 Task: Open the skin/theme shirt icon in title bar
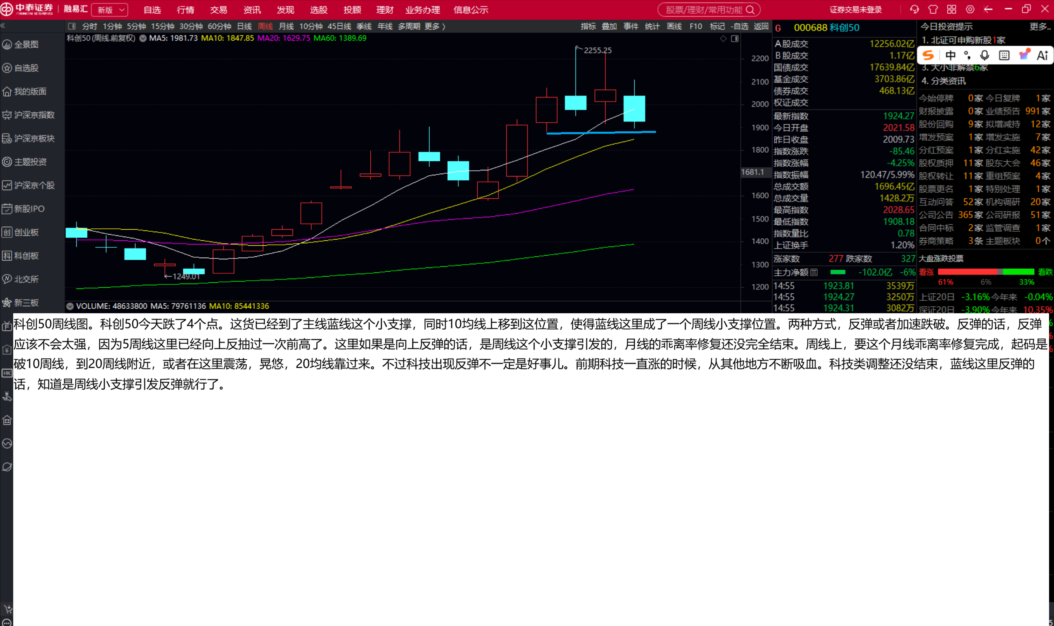(x=933, y=9)
